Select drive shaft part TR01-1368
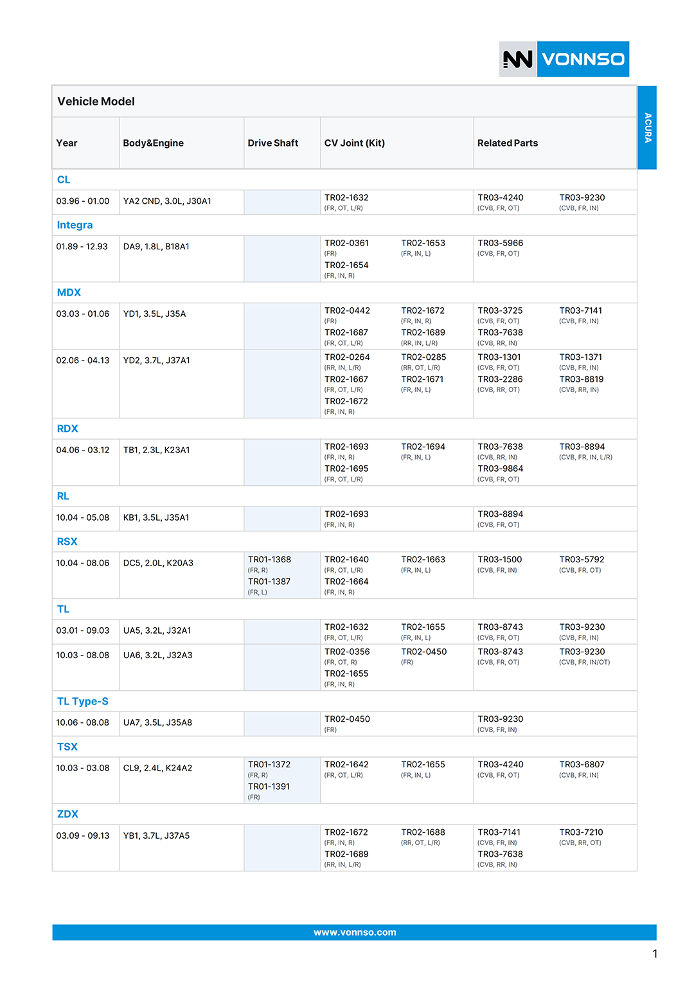 click(269, 560)
